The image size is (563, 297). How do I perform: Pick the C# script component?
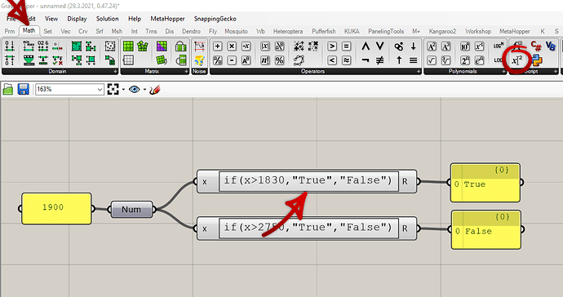536,46
